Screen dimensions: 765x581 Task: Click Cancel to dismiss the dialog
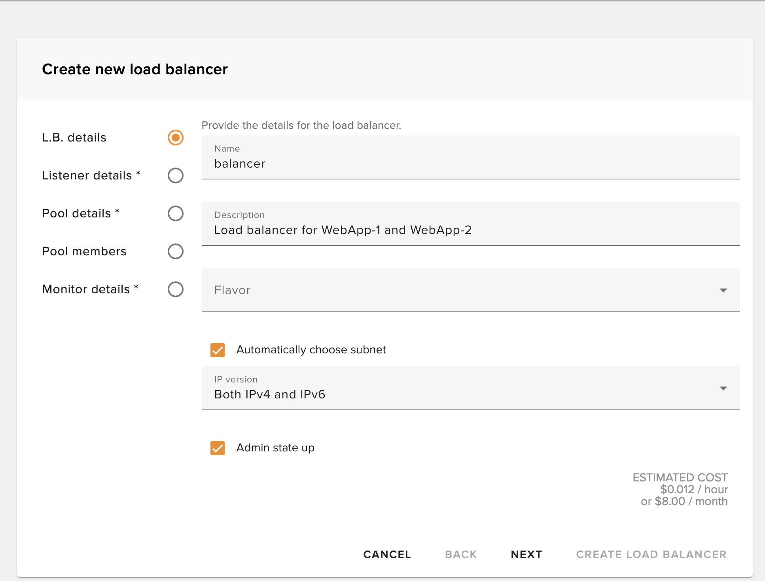click(x=387, y=554)
